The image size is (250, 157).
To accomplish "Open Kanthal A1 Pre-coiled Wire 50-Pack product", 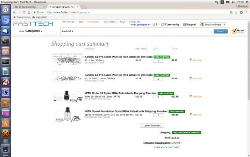I will [119, 57].
